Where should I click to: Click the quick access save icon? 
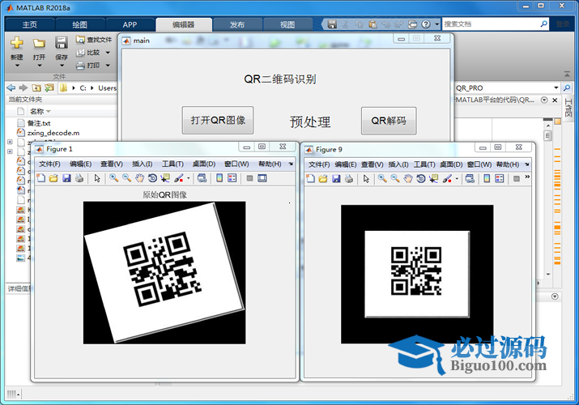(x=332, y=24)
